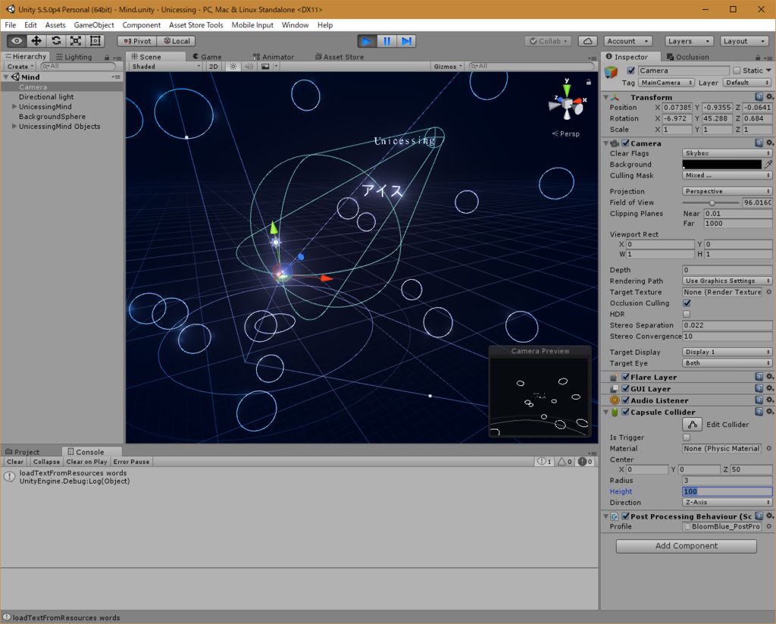The height and width of the screenshot is (624, 776).
Task: Toggle console Collapse button
Action: point(46,462)
